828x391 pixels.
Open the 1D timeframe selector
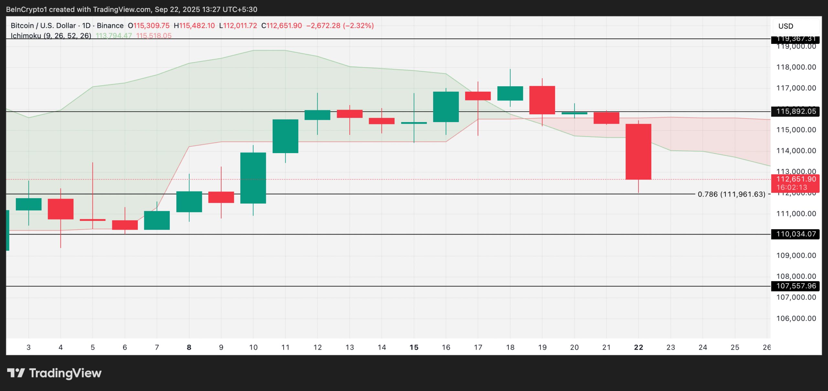pos(85,26)
